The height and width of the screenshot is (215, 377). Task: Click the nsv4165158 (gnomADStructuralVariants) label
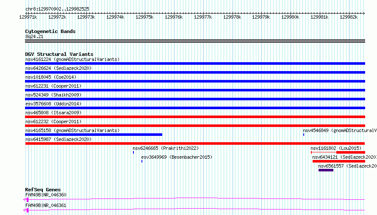click(72, 130)
